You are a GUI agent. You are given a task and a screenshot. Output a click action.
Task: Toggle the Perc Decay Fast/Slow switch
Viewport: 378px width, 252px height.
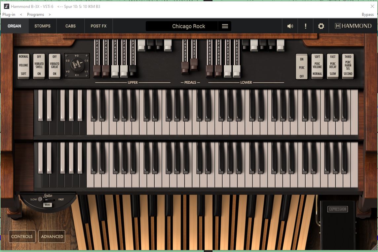(333, 66)
